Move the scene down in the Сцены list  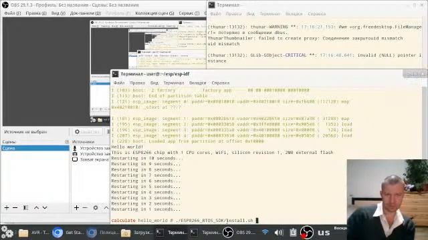pyautogui.click(x=45, y=207)
